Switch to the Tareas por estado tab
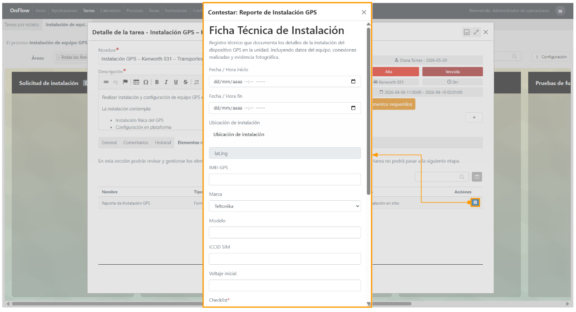Viewport: 576px width, 312px height. pyautogui.click(x=22, y=25)
